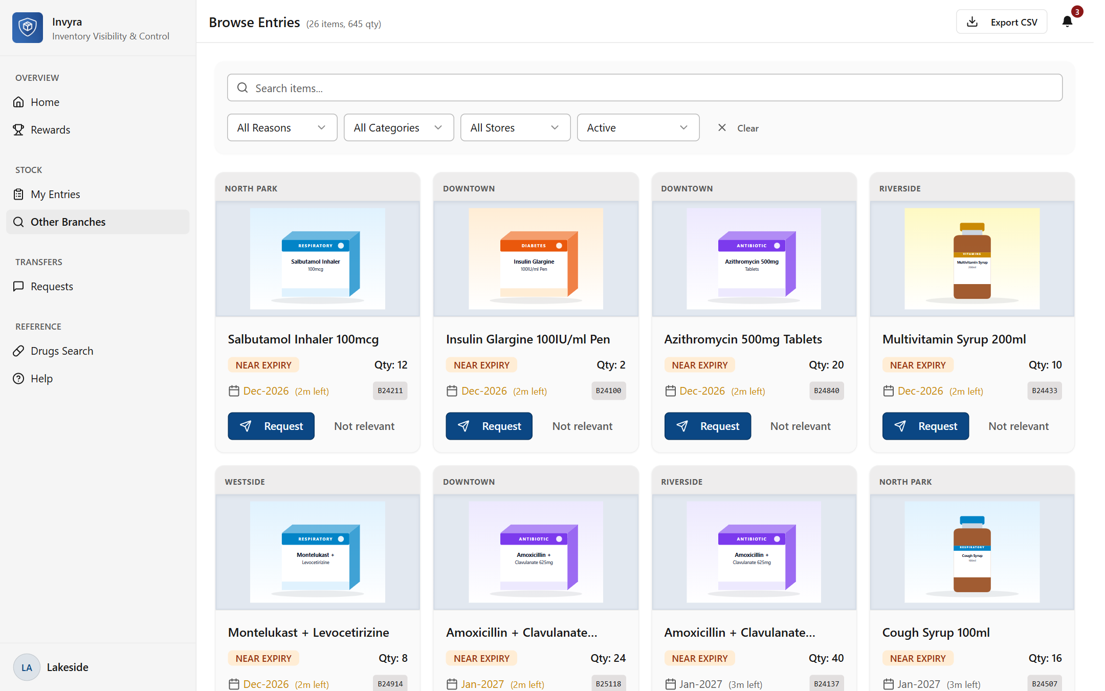
Task: Open the All Reasons dropdown
Action: tap(282, 127)
